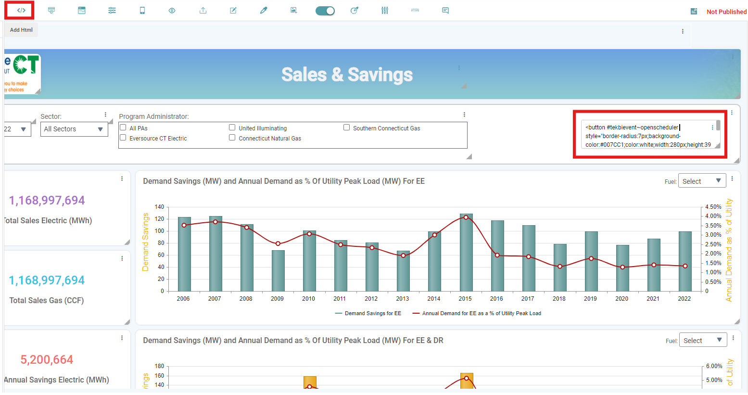
Task: Open the mobile device preview icon
Action: (x=142, y=11)
